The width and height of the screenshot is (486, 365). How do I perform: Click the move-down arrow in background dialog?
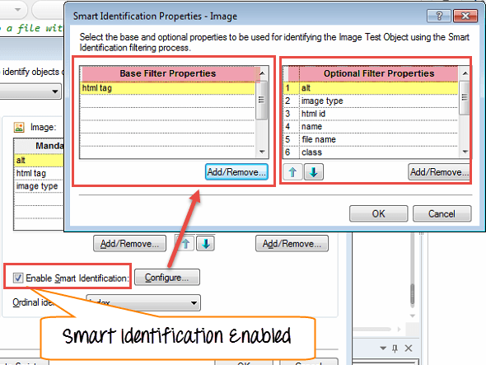coord(205,244)
